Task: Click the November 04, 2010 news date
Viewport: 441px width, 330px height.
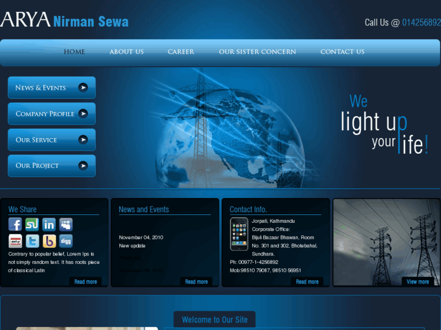Action: tap(141, 237)
